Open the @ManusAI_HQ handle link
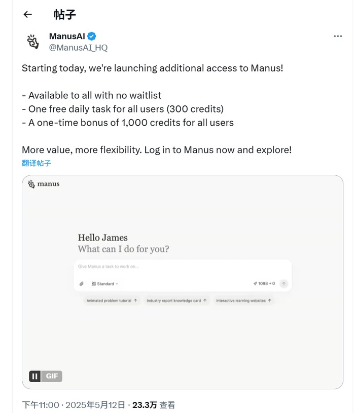Image resolution: width=355 pixels, height=413 pixels. (x=78, y=48)
